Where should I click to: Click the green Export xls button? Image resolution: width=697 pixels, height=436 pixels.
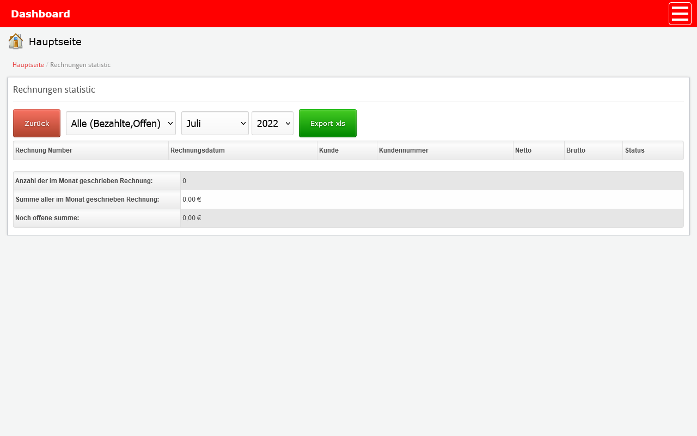coord(327,123)
